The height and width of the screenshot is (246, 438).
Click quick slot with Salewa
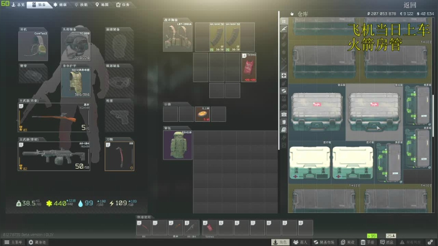click(210, 228)
